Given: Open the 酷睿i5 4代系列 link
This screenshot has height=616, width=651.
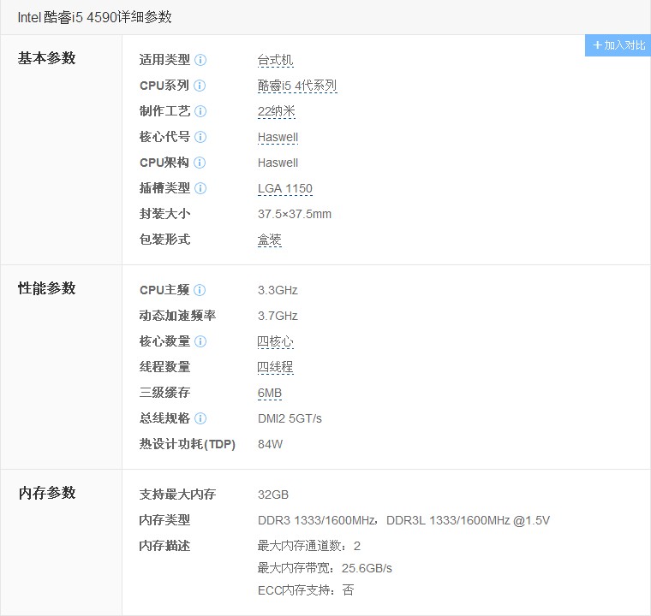Looking at the screenshot, I should (x=297, y=86).
